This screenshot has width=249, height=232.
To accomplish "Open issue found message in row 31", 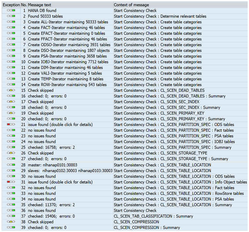I will pyautogui.click(x=60, y=182).
